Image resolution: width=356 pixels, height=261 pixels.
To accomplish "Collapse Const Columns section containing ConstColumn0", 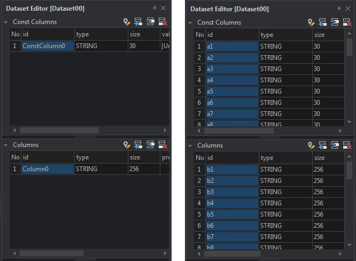I will [x=6, y=22].
